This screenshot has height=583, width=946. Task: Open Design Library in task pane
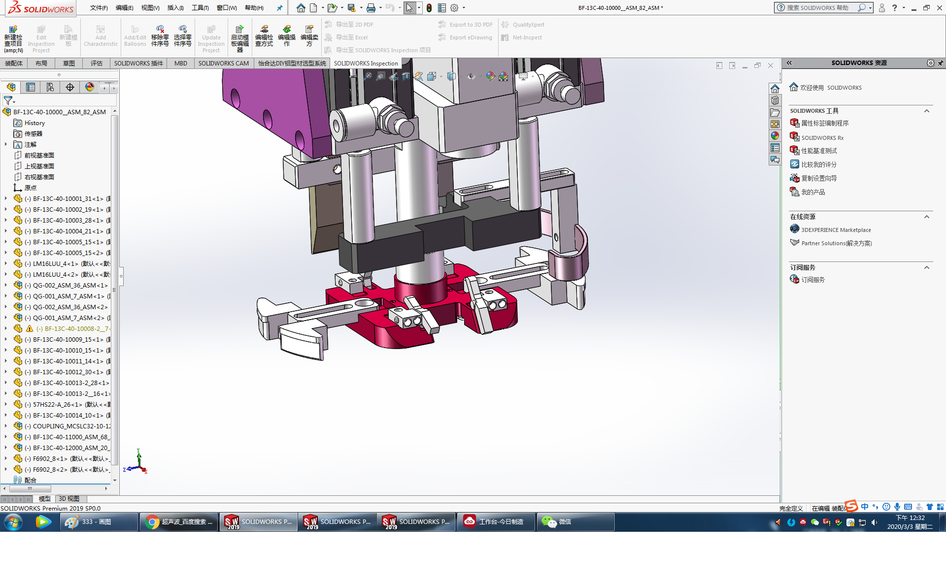click(x=775, y=100)
